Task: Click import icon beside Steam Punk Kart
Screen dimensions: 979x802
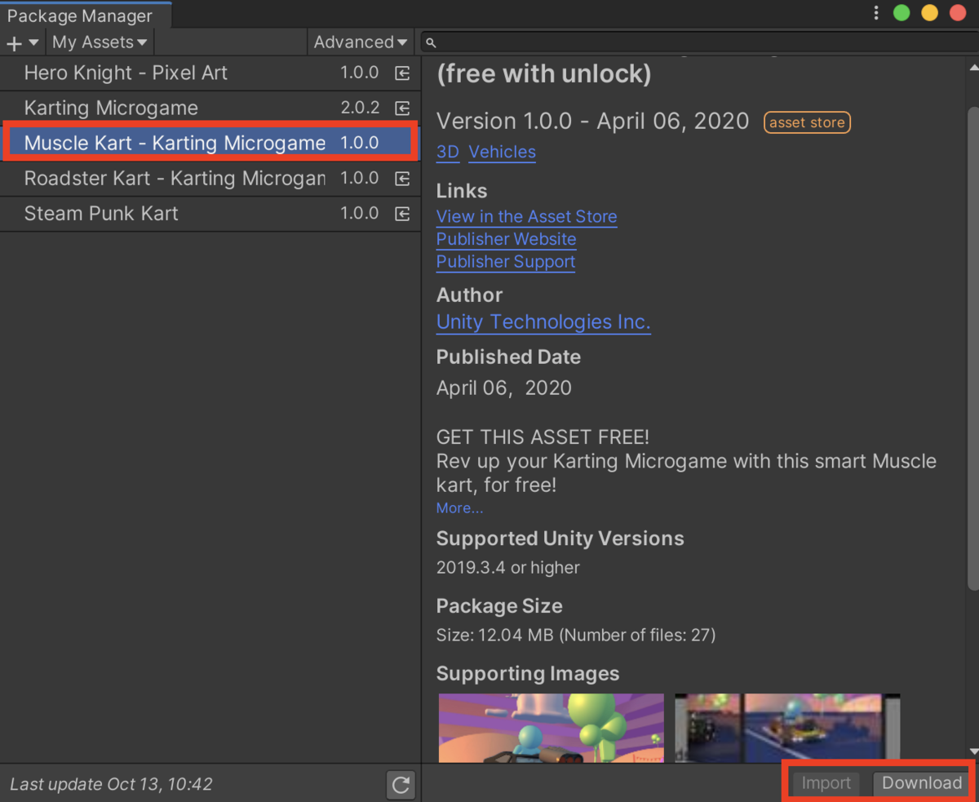Action: (x=402, y=214)
